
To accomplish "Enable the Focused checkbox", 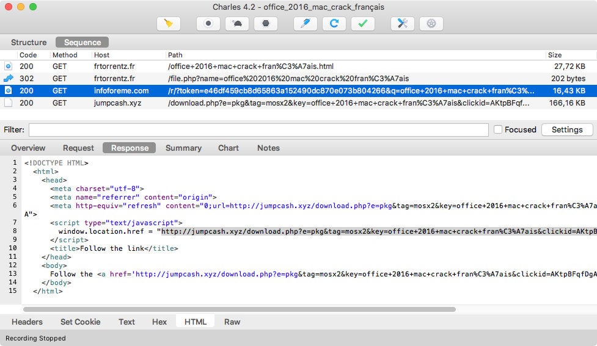I will (x=498, y=129).
